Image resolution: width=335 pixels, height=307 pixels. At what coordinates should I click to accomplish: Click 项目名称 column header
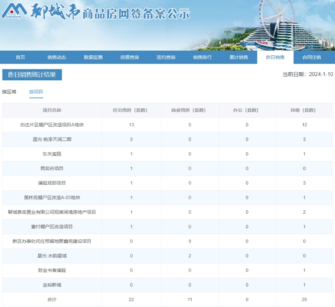(52, 110)
